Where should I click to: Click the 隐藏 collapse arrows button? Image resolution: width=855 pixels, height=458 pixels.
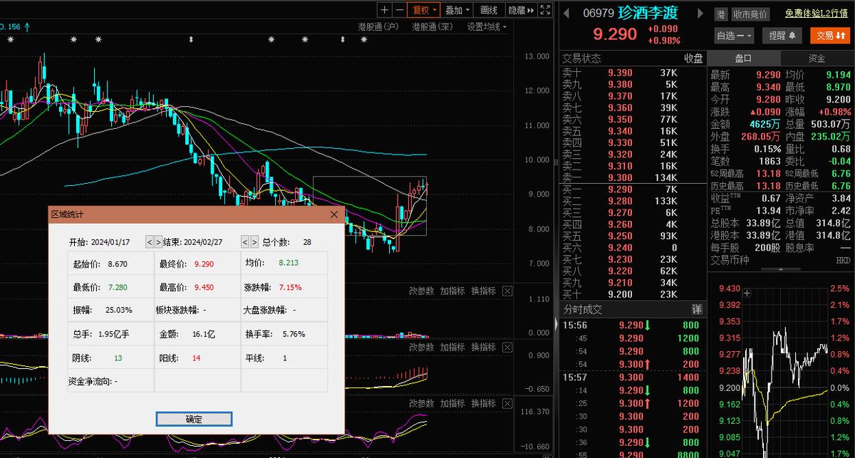click(x=521, y=10)
